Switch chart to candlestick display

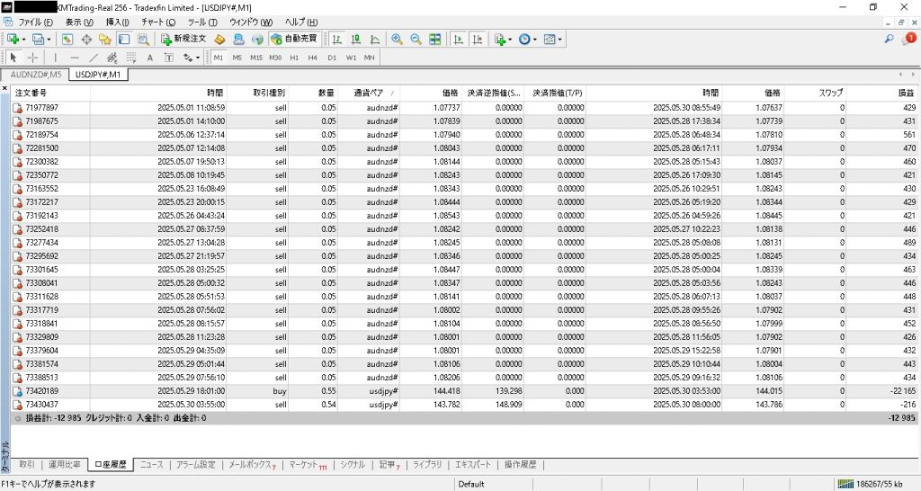[354, 40]
